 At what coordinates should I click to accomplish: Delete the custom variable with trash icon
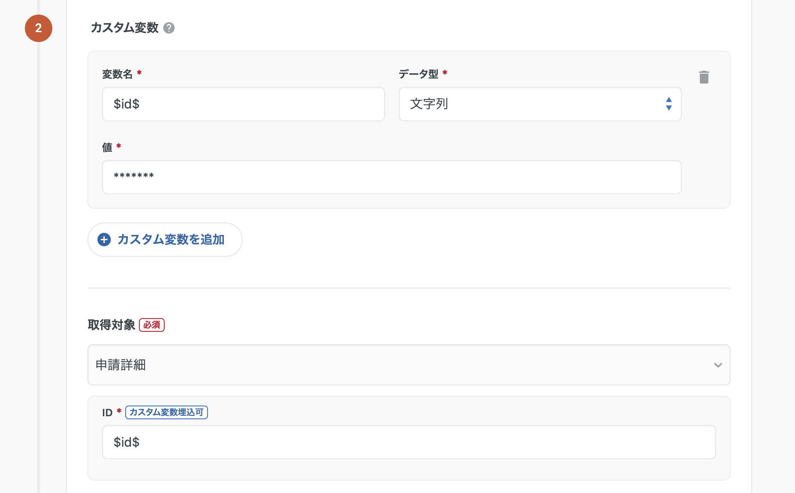click(x=704, y=77)
